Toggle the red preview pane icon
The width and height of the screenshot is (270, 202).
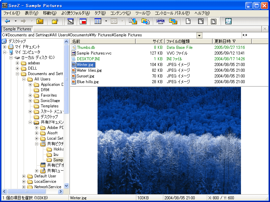tap(83, 21)
